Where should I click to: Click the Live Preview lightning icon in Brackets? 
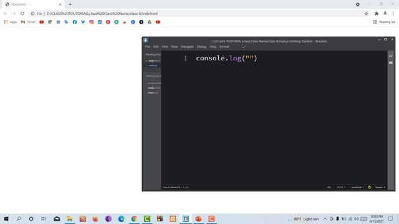pyautogui.click(x=391, y=56)
